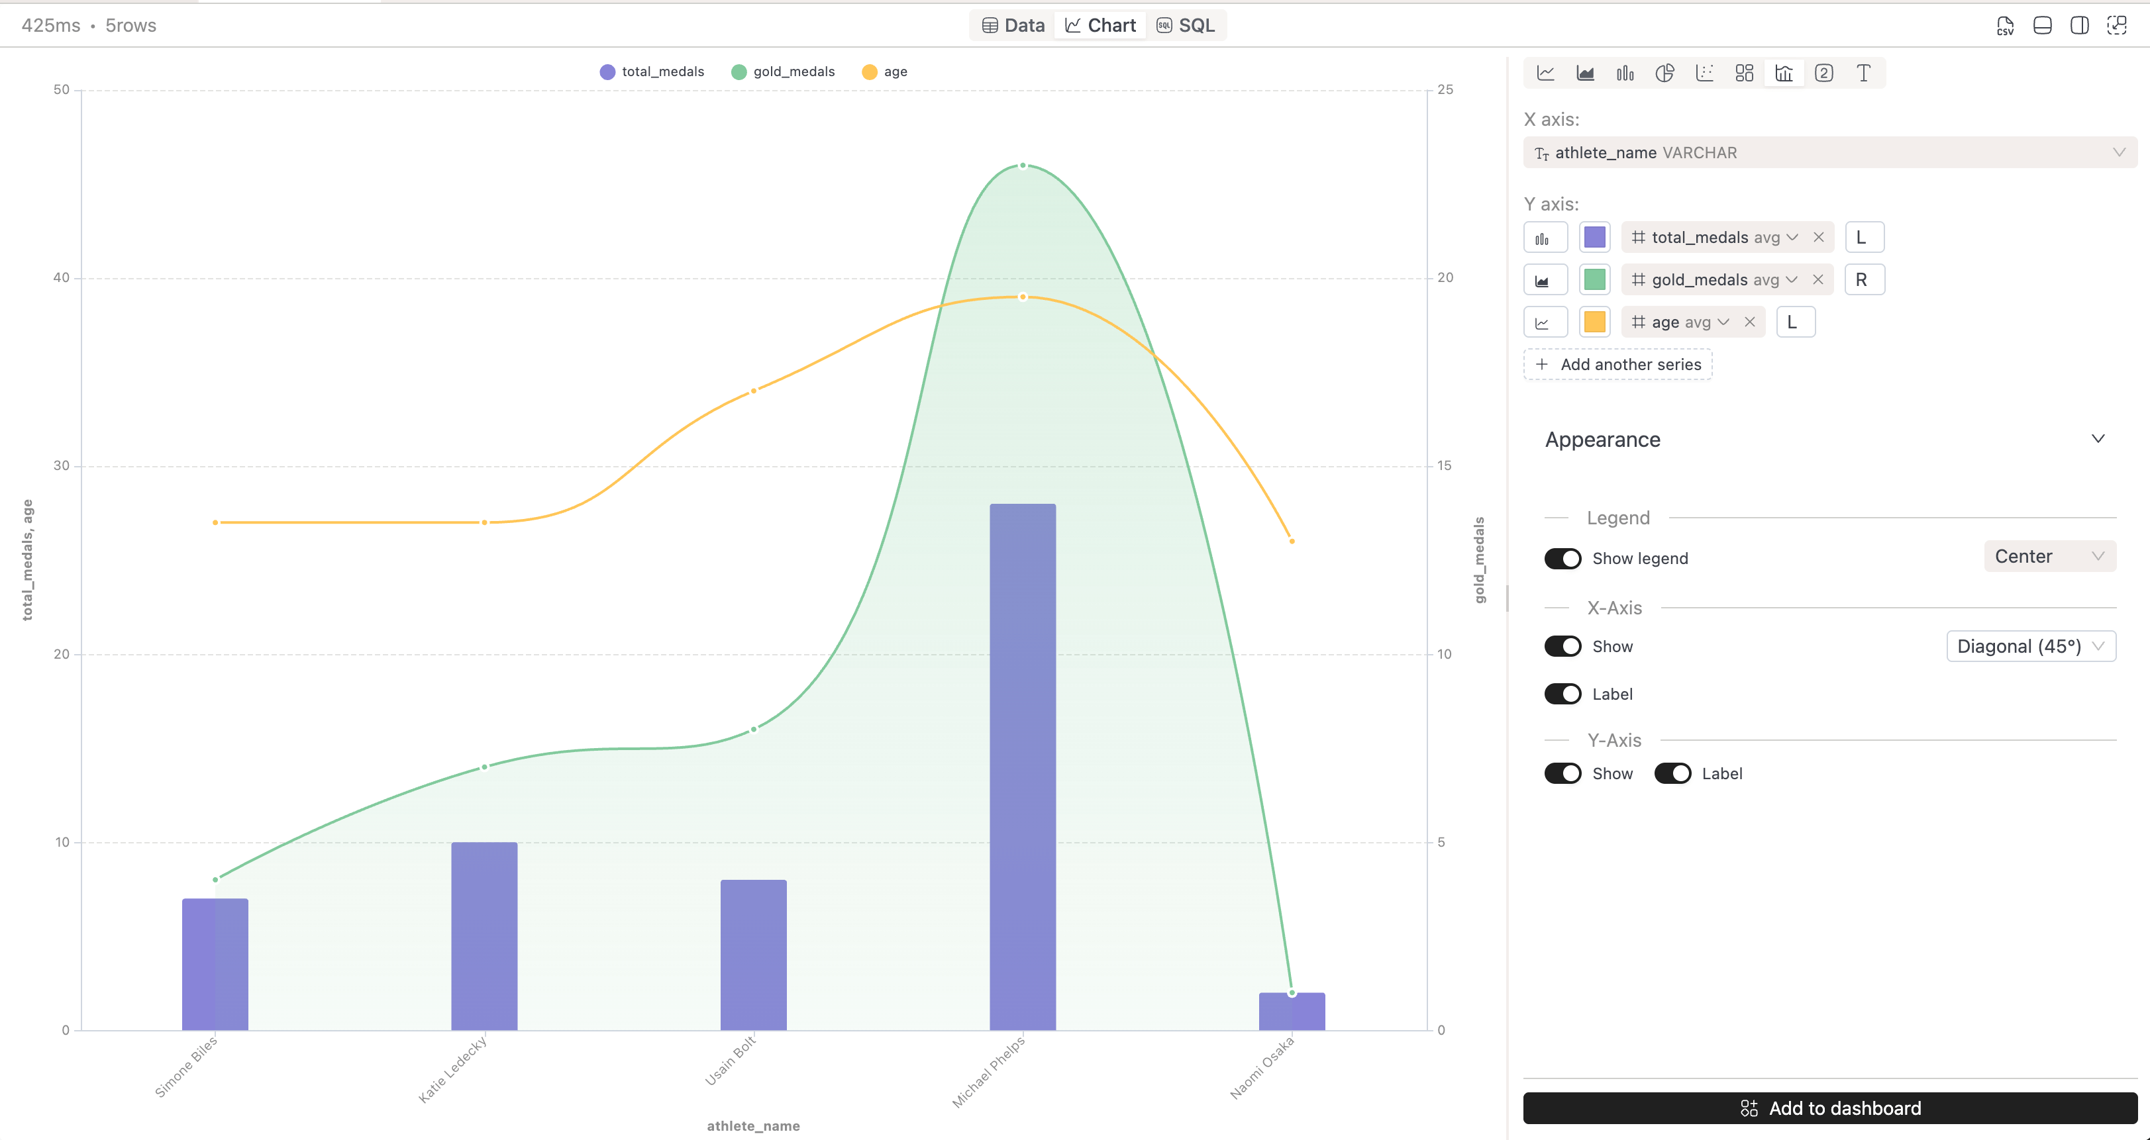The height and width of the screenshot is (1140, 2150).
Task: Click Add another series button
Action: (1617, 364)
